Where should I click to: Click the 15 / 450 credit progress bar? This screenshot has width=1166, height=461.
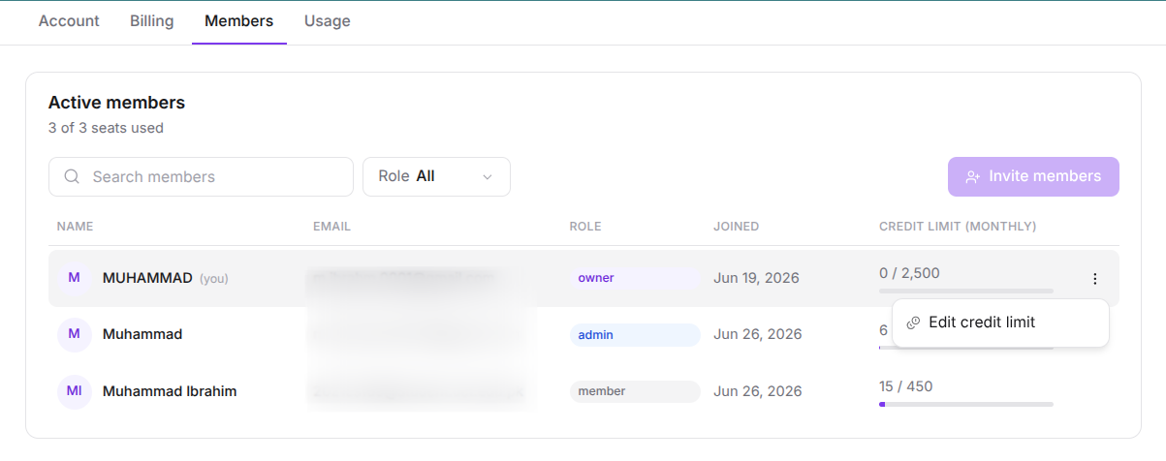965,404
